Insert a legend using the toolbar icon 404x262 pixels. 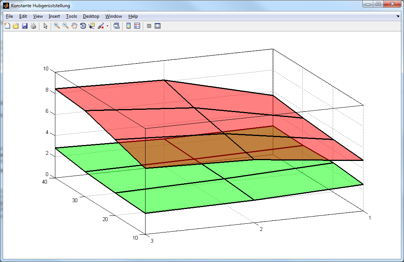(x=137, y=26)
